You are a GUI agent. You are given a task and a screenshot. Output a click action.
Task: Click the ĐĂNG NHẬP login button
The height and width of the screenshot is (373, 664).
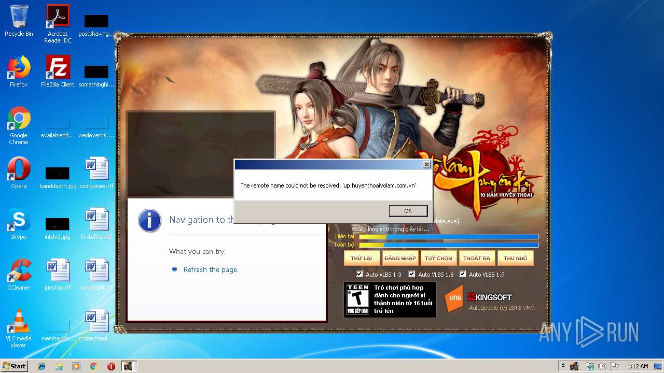click(400, 258)
